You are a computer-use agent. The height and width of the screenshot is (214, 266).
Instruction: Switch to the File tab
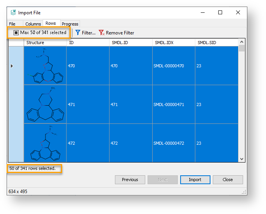click(x=12, y=24)
